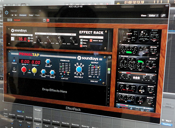Go to the previous Soundtoys preset beside Default
The height and width of the screenshot is (128, 175).
pos(8,20)
